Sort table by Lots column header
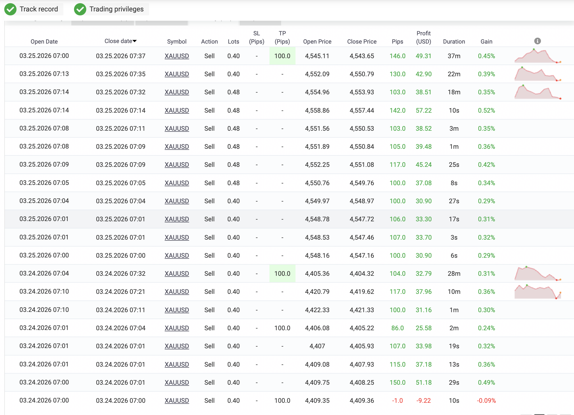This screenshot has height=415, width=574. coord(233,41)
